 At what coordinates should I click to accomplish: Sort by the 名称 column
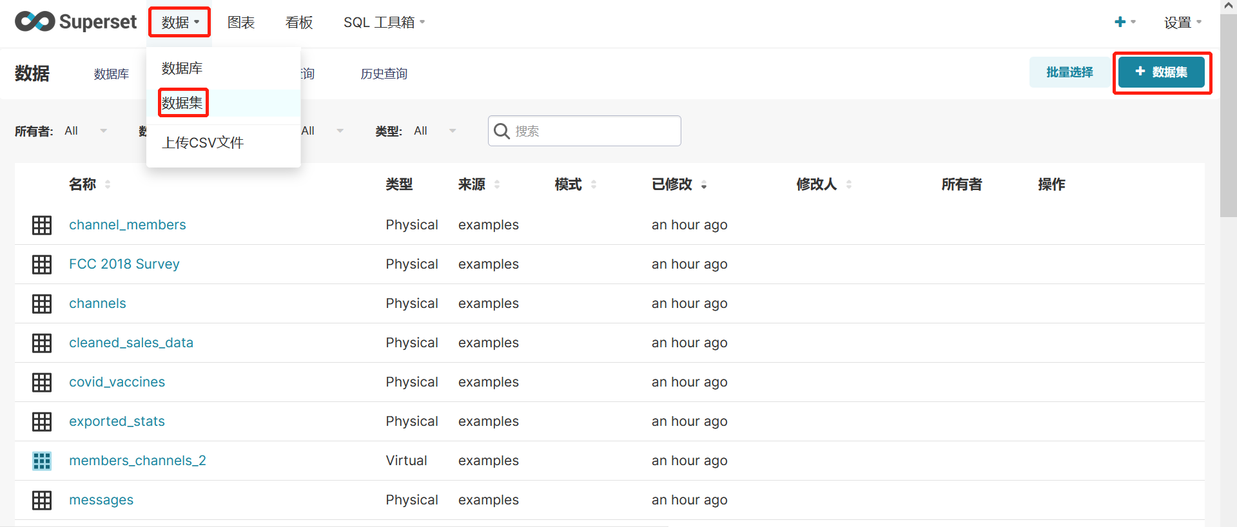click(90, 184)
